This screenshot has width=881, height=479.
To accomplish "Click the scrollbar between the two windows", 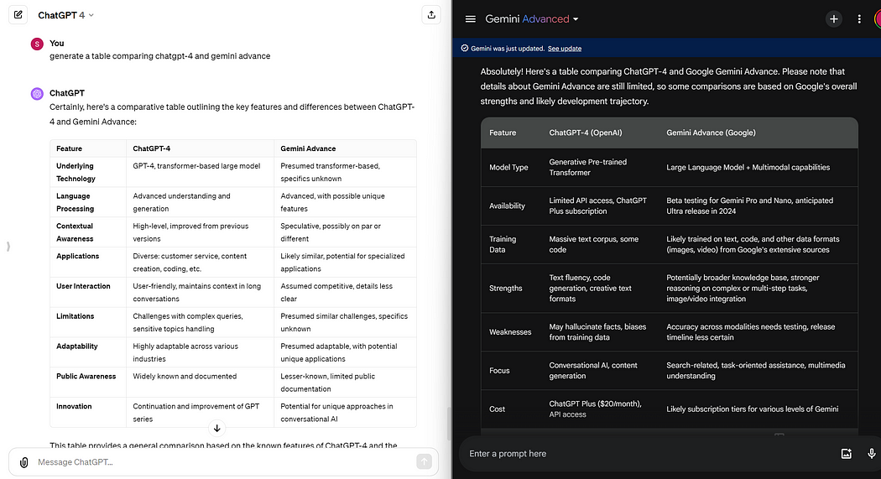I will [x=449, y=423].
